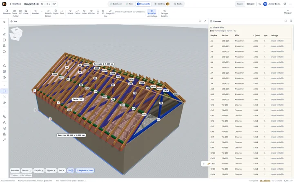Click the ruler measure tool in sidebar

point(4,117)
